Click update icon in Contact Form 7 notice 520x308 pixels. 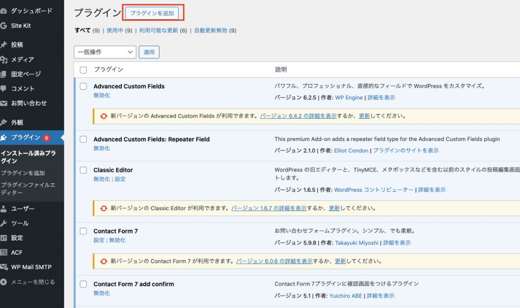[x=104, y=261]
